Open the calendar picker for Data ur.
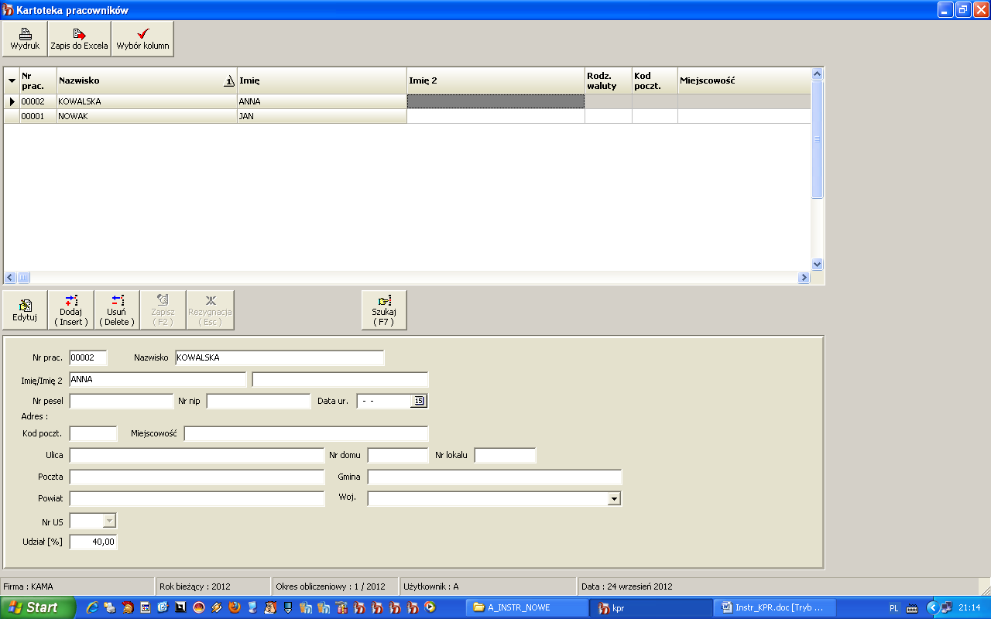The height and width of the screenshot is (619, 991). point(419,401)
